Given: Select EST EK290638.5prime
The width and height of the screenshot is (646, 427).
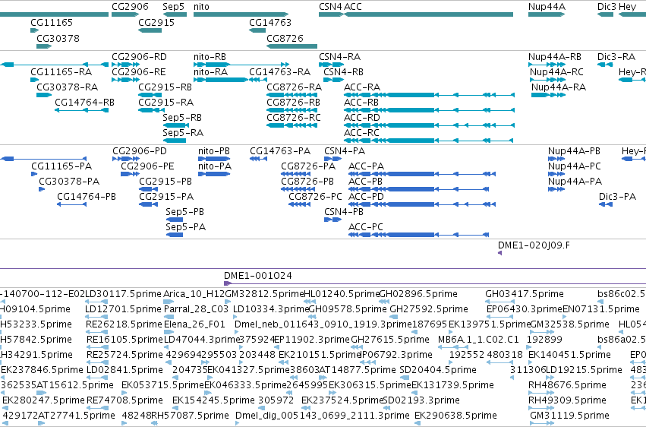Looking at the screenshot, I should point(455,416).
